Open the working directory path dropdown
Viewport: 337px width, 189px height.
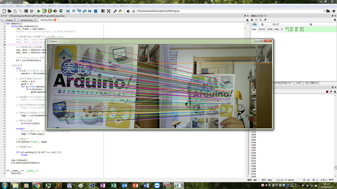(x=324, y=11)
